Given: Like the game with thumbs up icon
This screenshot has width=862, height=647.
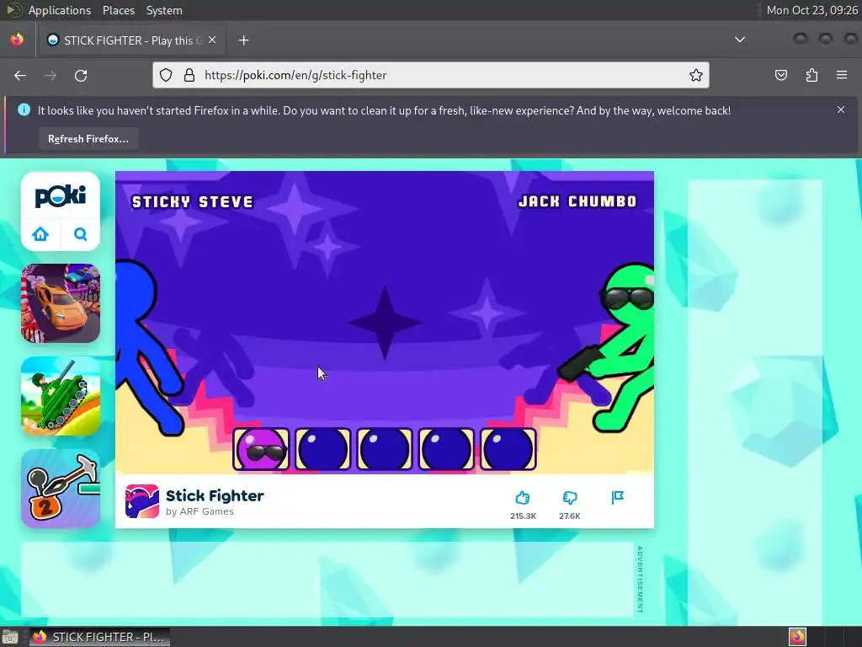Looking at the screenshot, I should pyautogui.click(x=522, y=498).
